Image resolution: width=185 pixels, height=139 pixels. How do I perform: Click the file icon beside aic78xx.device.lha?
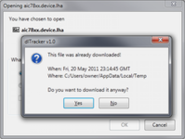point(16,30)
